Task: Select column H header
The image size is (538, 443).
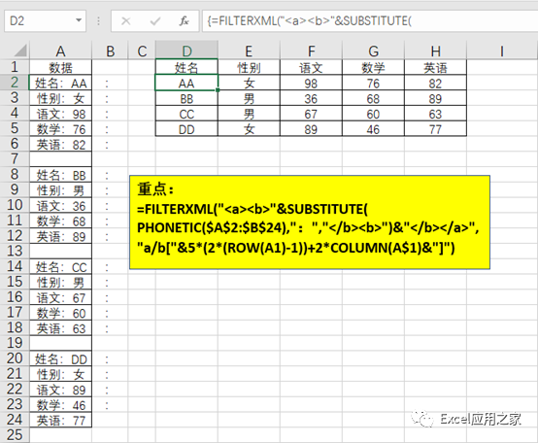Action: click(x=435, y=51)
